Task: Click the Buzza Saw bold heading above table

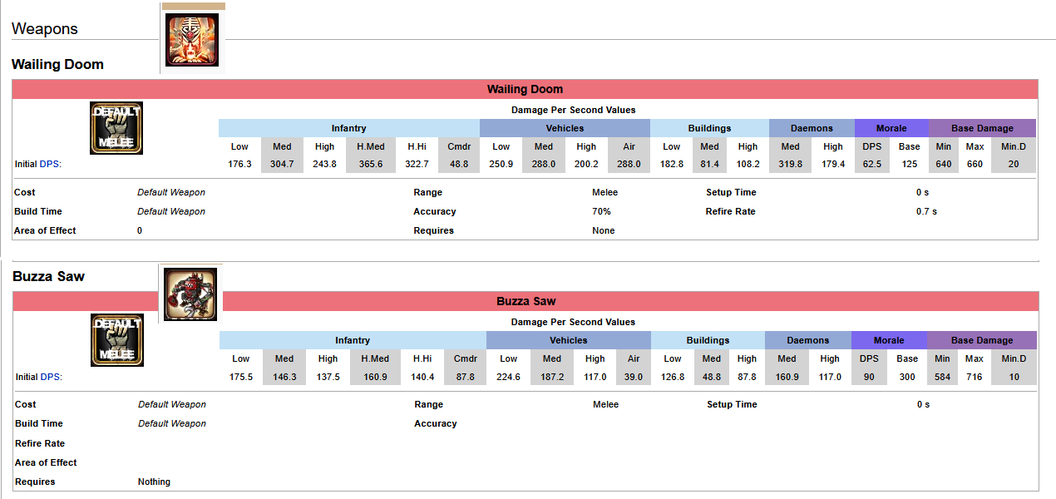Action: coord(48,276)
